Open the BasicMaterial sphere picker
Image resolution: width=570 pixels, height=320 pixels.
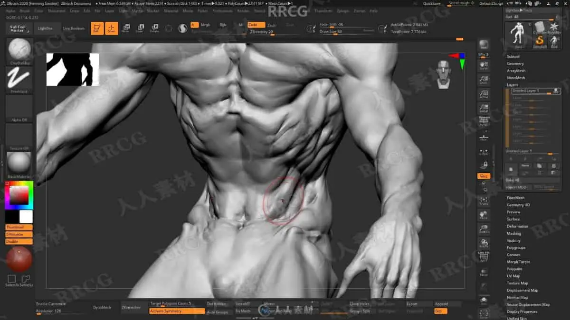[x=19, y=165]
